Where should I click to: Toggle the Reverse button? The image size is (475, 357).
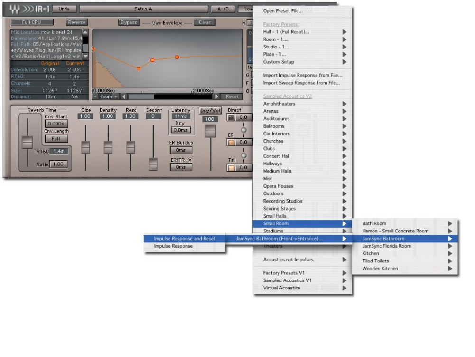coord(77,22)
